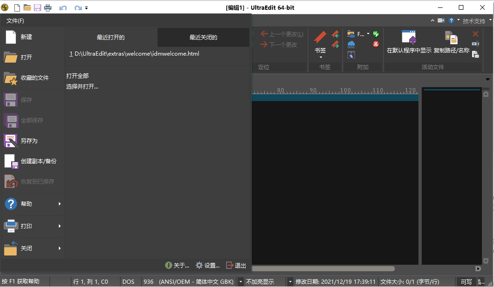Click the document map scroll up arrow
The height and width of the screenshot is (287, 494).
[x=486, y=94]
